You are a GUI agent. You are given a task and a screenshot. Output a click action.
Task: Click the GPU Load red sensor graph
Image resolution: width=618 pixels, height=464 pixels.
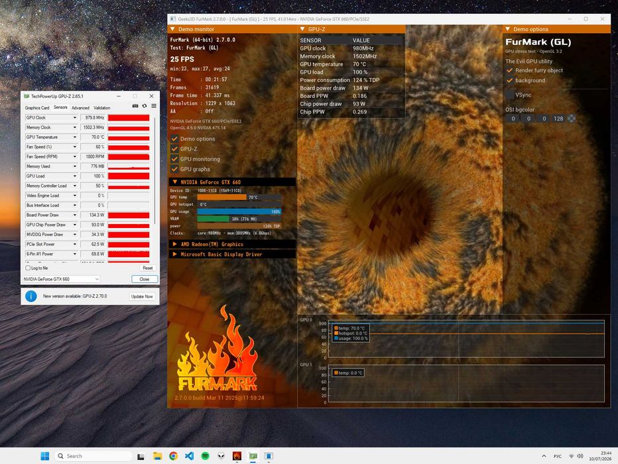(129, 176)
